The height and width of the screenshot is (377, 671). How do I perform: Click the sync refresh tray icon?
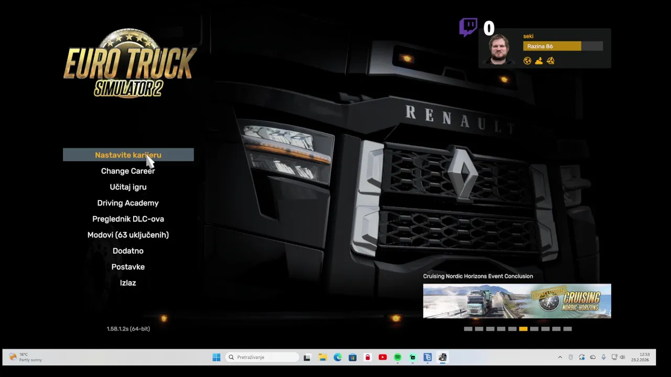(582, 357)
